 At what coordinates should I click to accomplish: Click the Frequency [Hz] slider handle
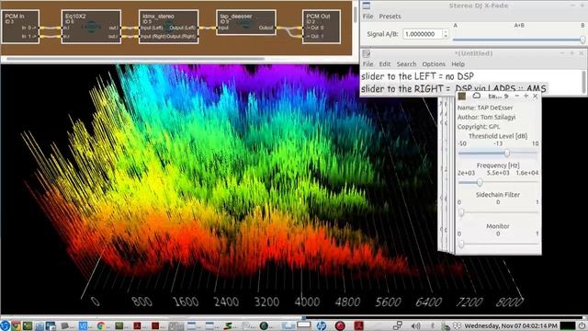[x=480, y=182]
